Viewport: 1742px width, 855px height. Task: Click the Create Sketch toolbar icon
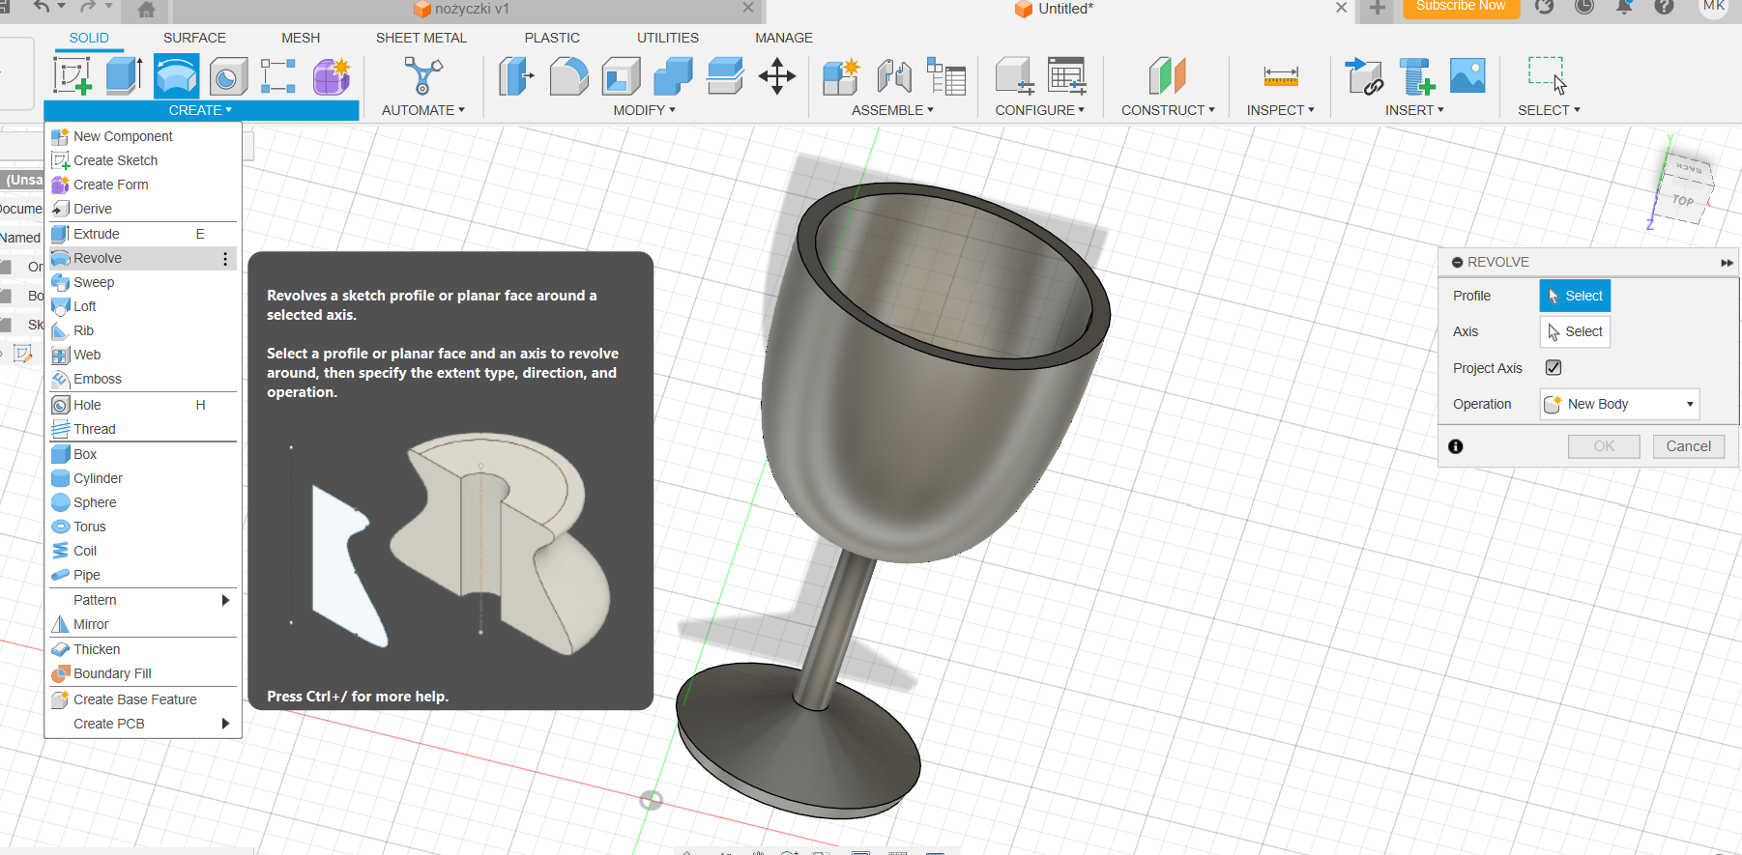coord(73,76)
